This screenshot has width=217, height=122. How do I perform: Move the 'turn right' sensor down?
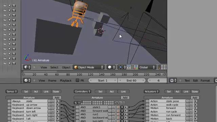click(x=53, y=115)
